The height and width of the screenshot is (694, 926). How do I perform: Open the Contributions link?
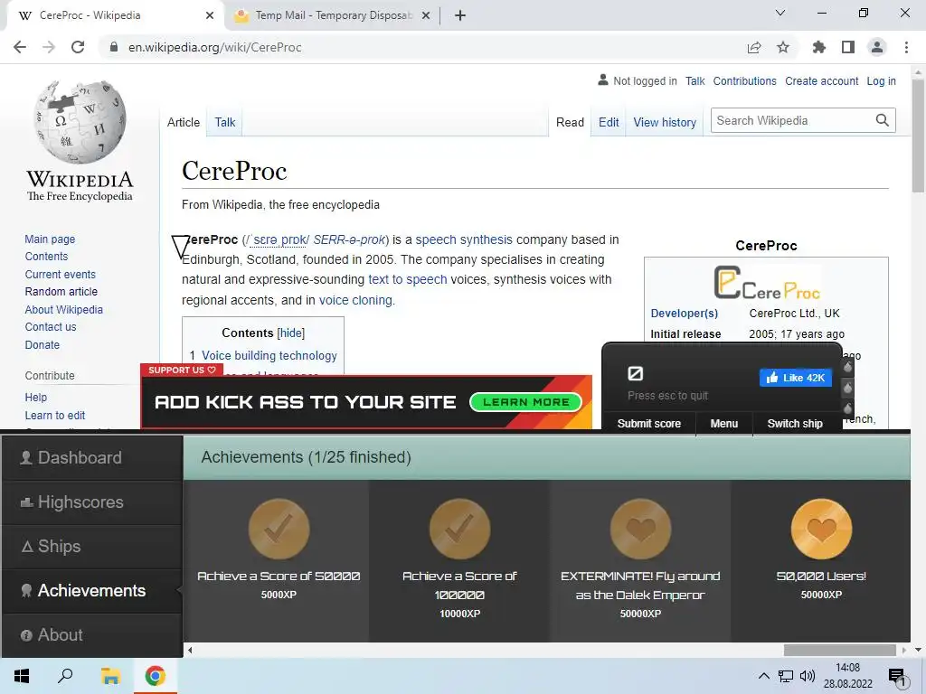click(x=745, y=80)
